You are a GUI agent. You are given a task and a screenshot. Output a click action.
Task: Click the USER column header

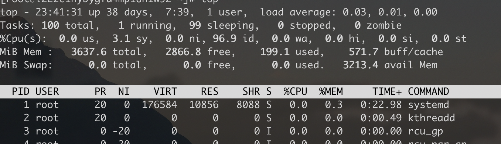click(47, 91)
